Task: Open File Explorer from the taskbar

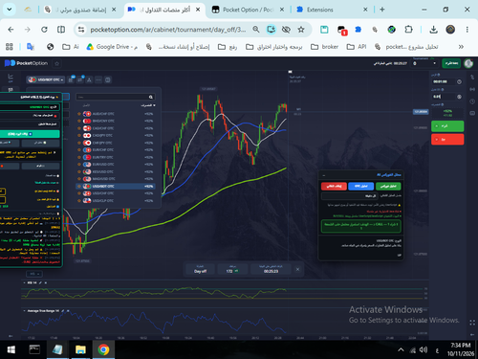Action: [x=80, y=349]
